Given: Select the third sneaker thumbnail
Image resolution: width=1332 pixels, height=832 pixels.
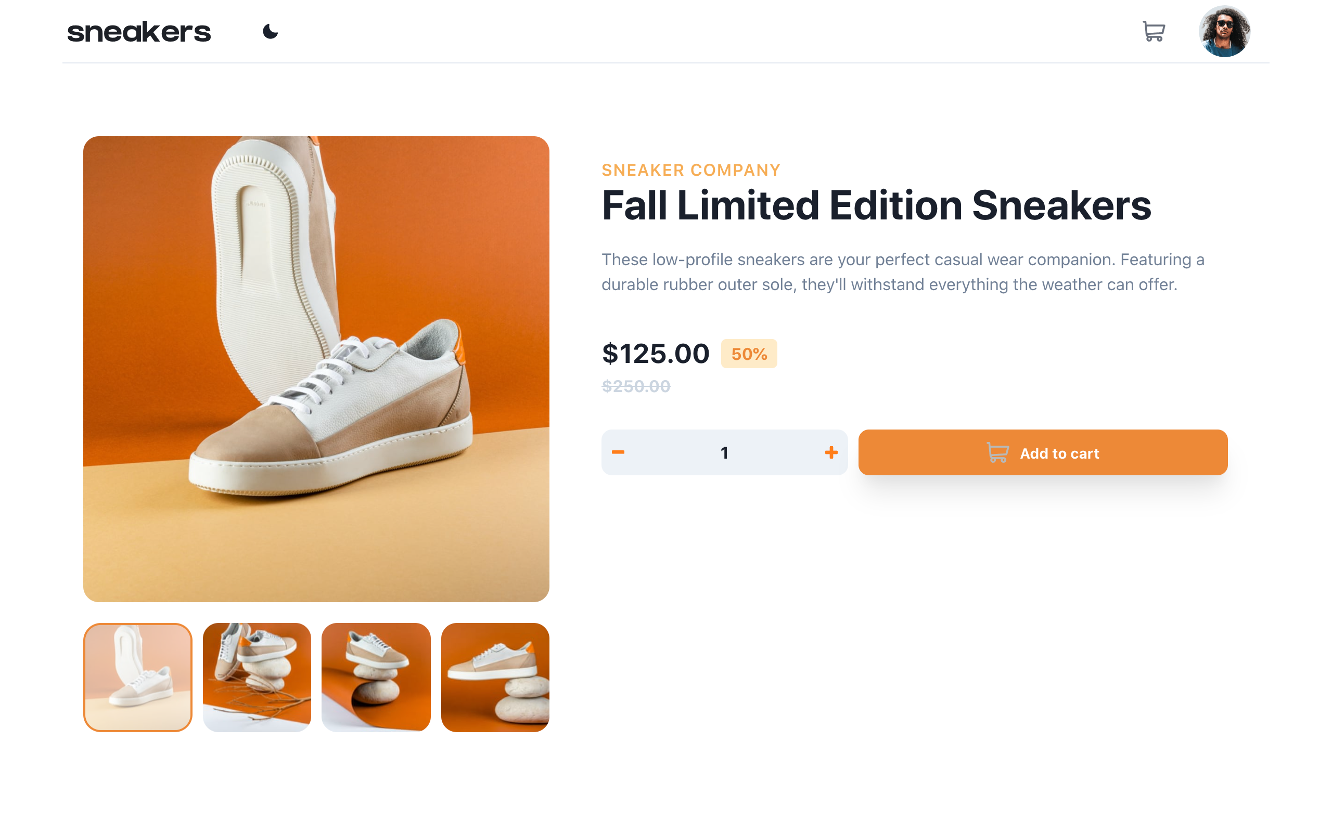Looking at the screenshot, I should click(x=375, y=677).
